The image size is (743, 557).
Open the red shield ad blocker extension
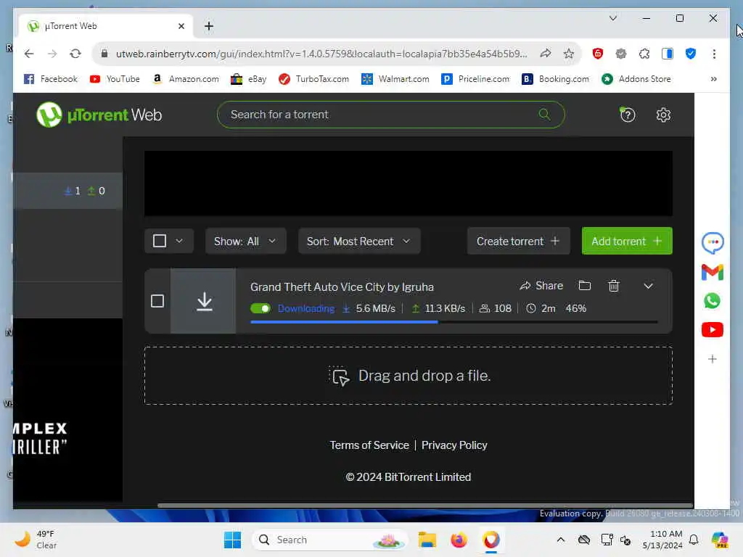click(598, 54)
